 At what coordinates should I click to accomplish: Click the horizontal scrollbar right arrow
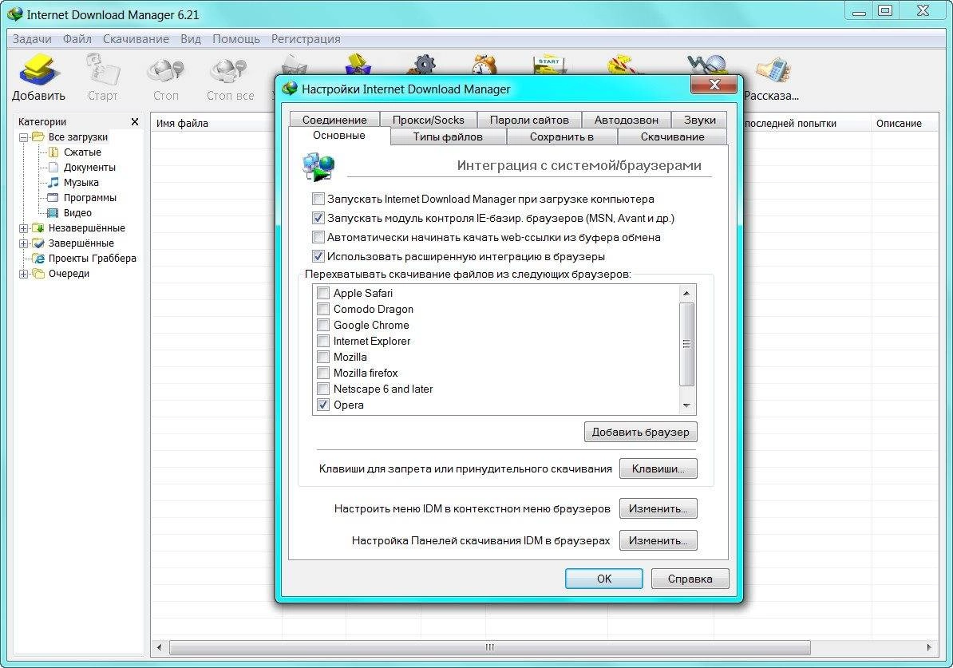point(929,647)
